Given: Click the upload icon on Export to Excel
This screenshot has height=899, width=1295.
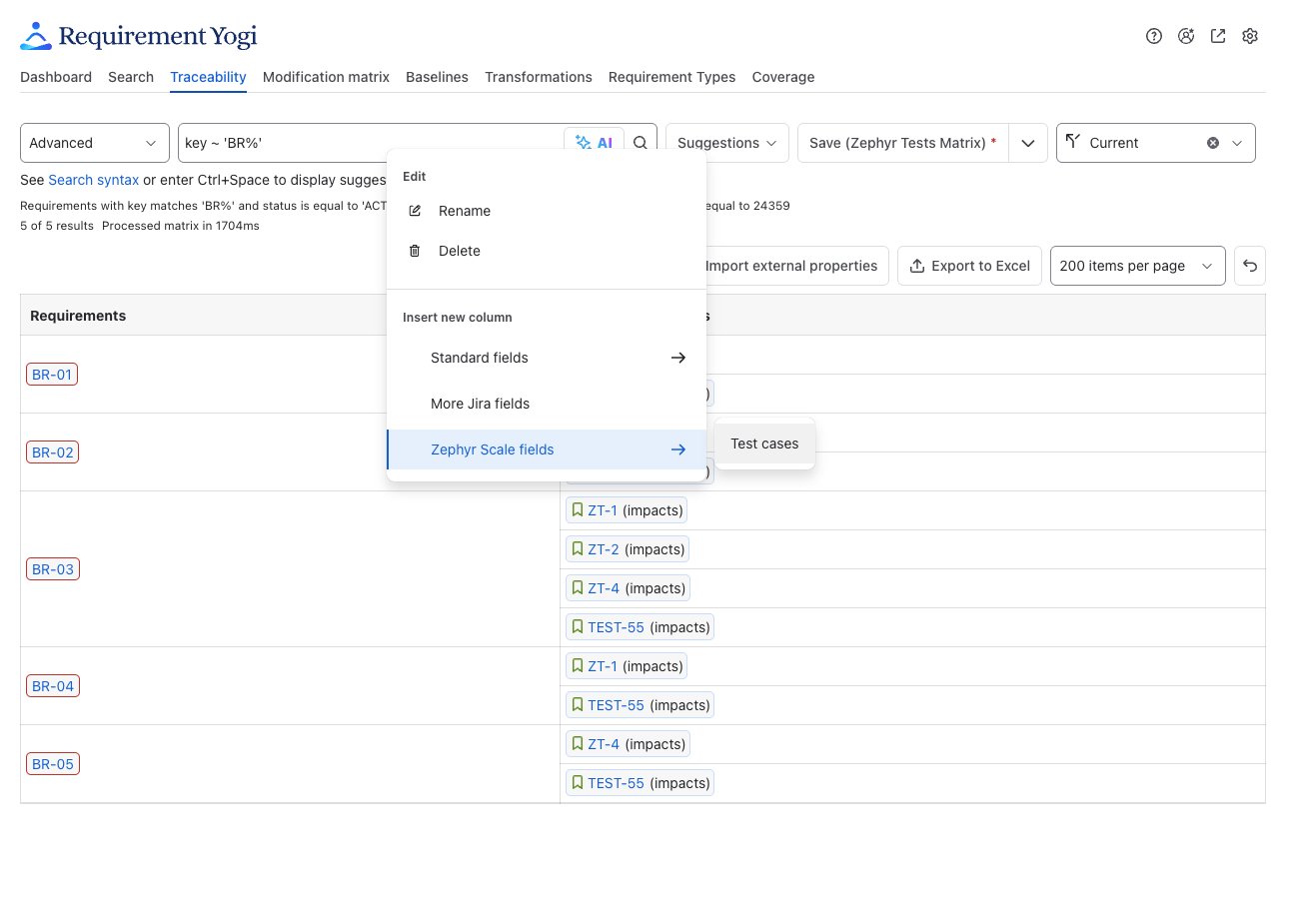Looking at the screenshot, I should [x=917, y=266].
